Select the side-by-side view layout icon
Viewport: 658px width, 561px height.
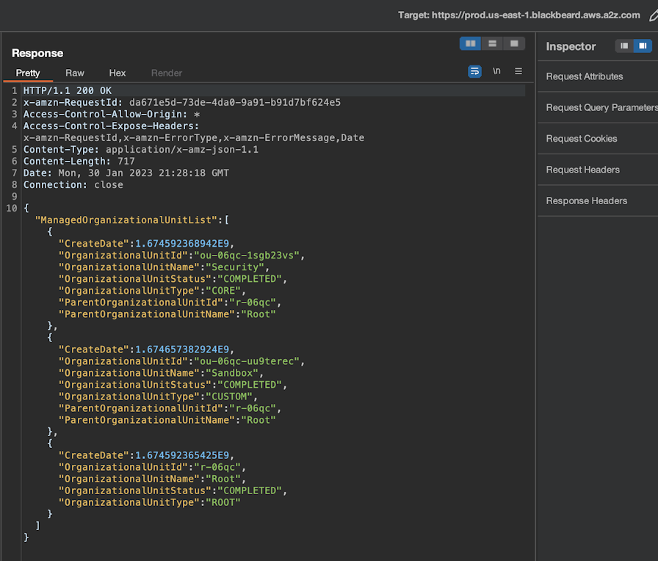(470, 43)
